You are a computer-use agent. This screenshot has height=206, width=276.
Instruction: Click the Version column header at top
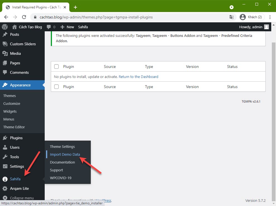pos(192,67)
